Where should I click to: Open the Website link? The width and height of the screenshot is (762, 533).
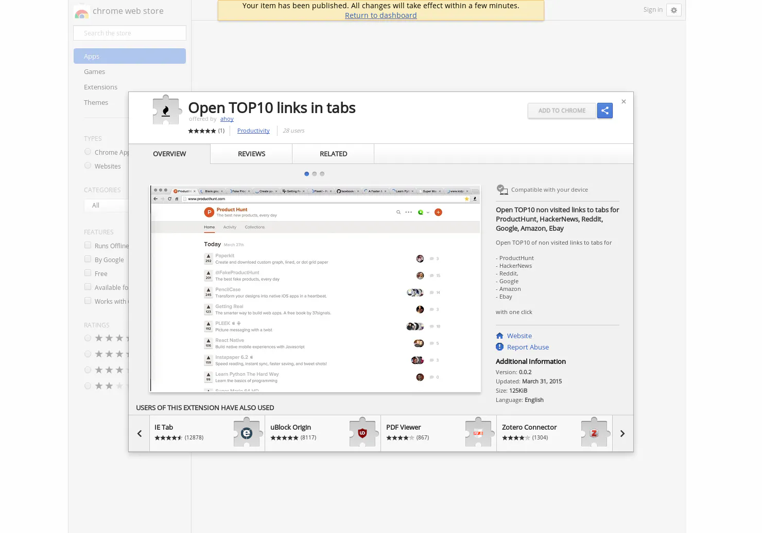[519, 336]
